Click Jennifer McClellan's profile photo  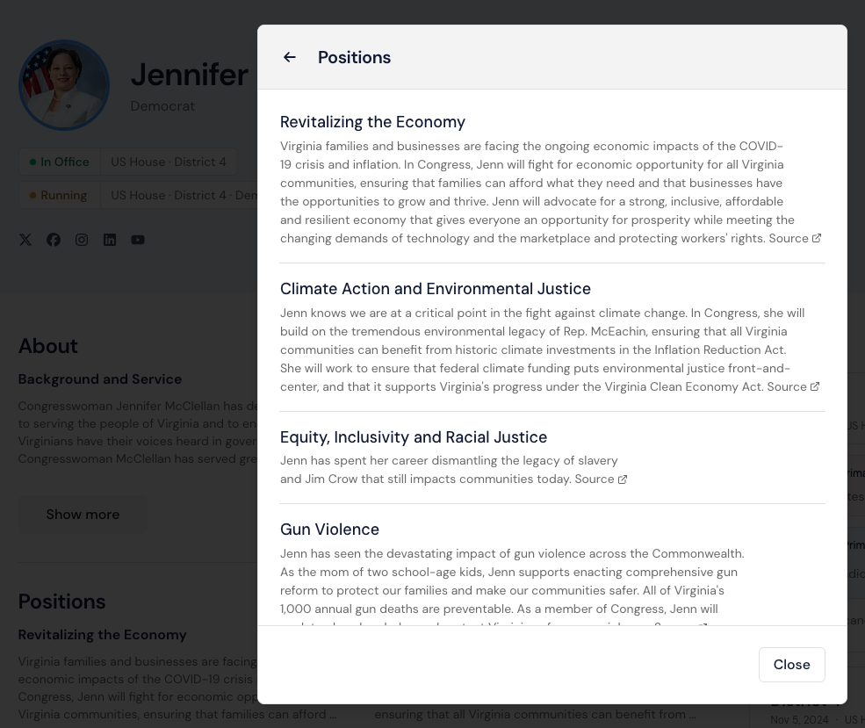click(64, 85)
